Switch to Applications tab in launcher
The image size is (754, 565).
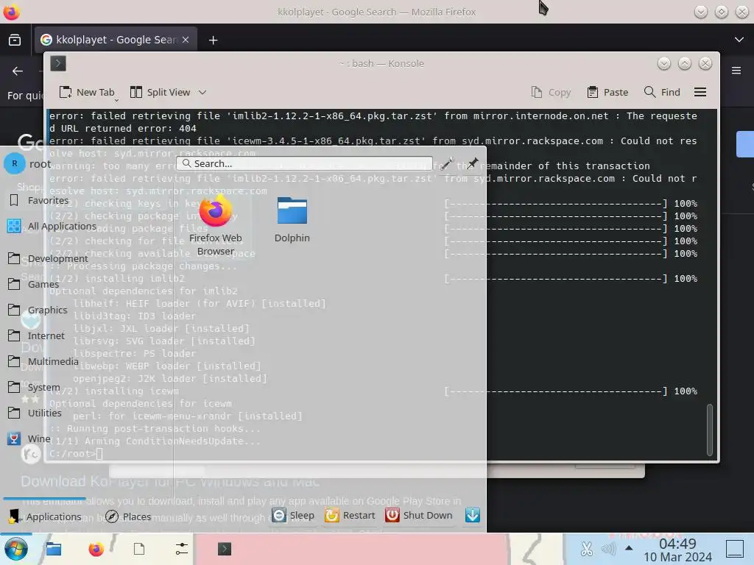46,516
